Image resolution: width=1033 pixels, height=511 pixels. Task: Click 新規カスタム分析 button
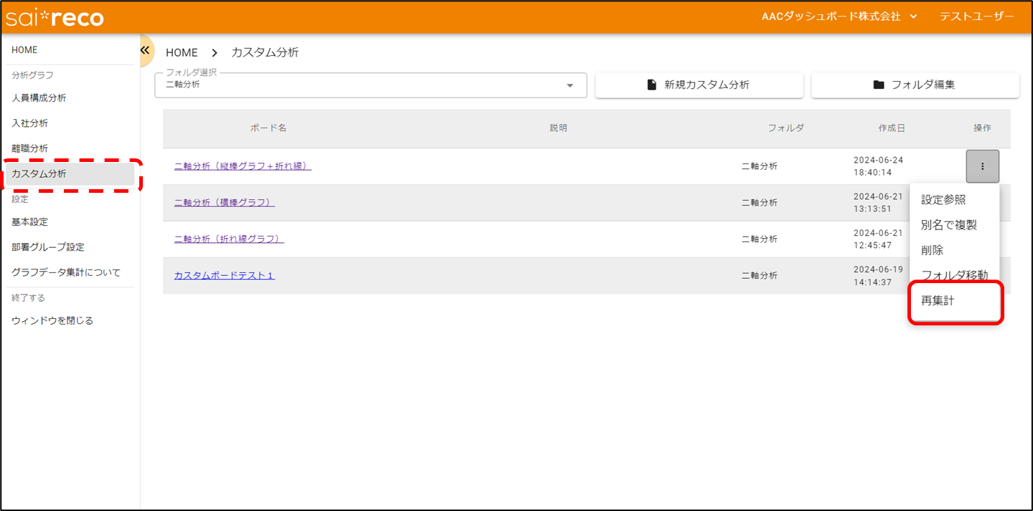pyautogui.click(x=698, y=85)
